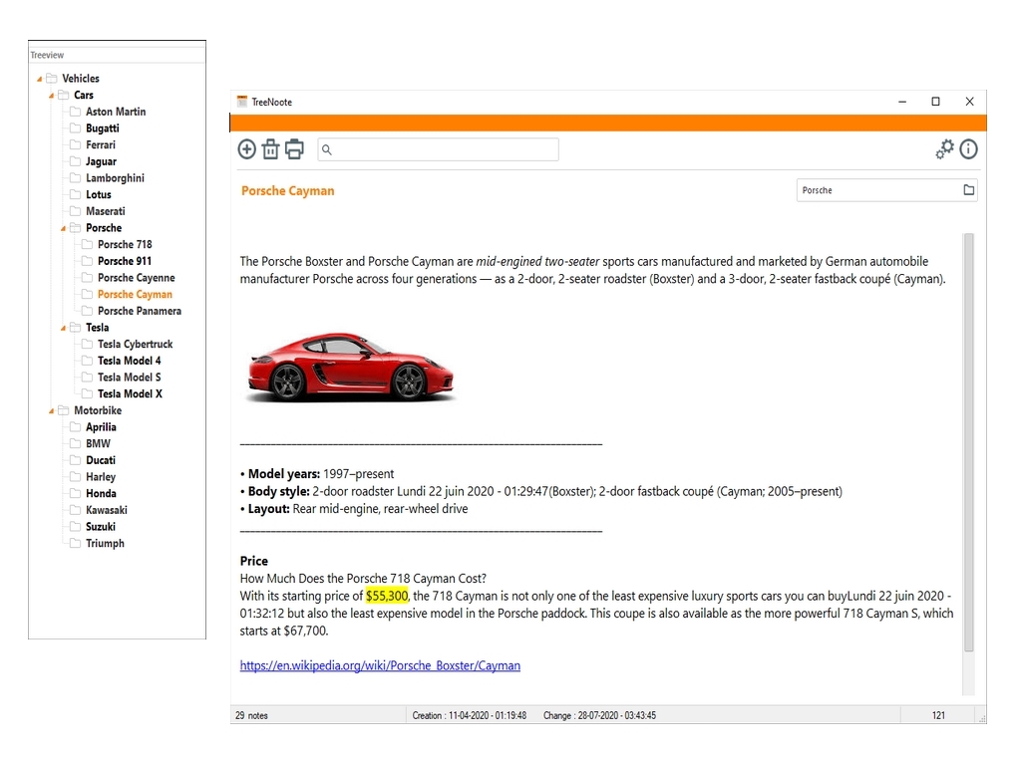Image resolution: width=1021 pixels, height=763 pixels.
Task: Open the Porsche Cayenne note
Action: (x=136, y=278)
